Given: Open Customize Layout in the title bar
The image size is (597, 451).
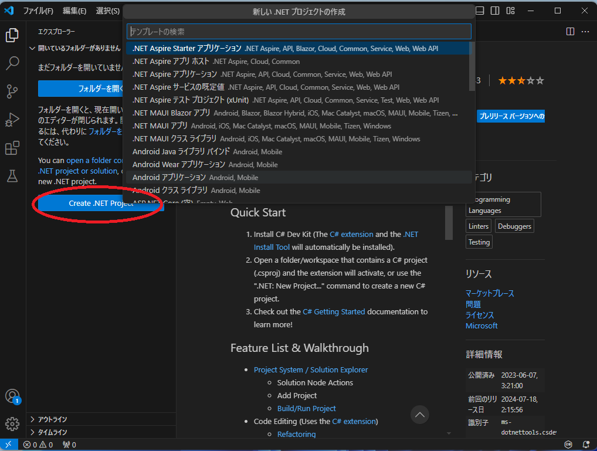Looking at the screenshot, I should coord(509,10).
